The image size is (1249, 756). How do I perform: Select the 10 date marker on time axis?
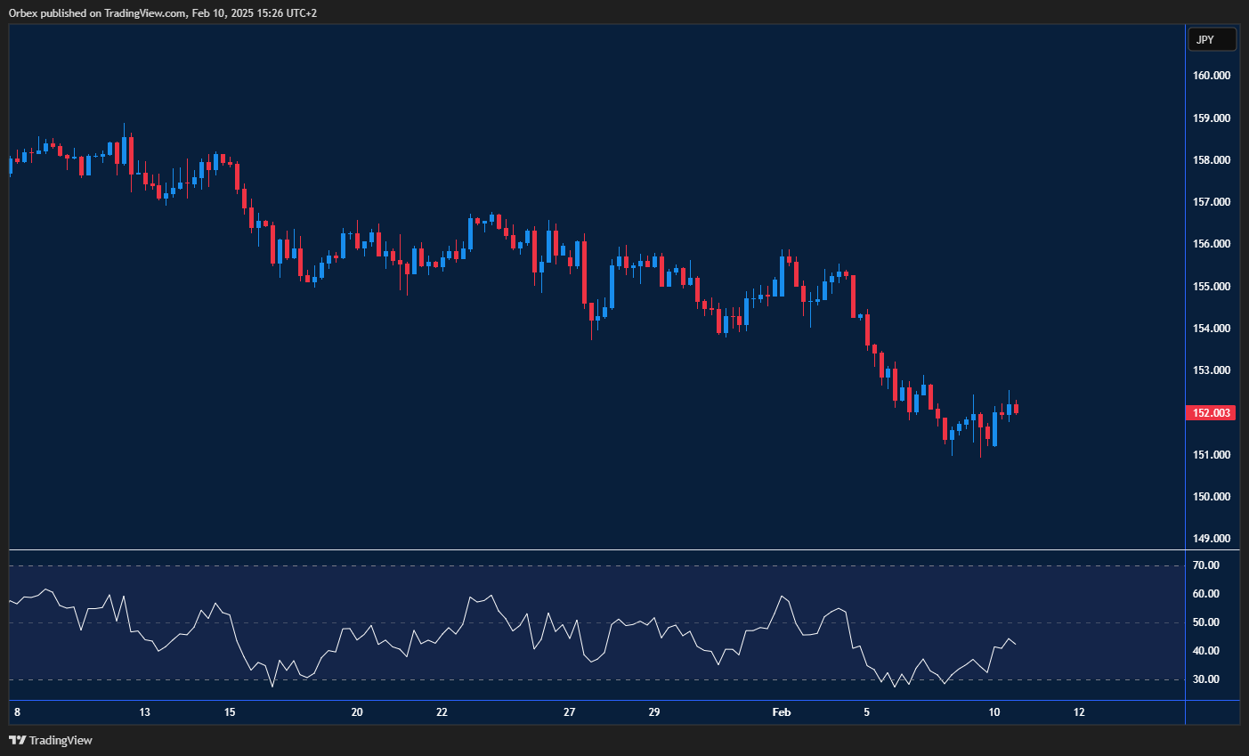(994, 712)
